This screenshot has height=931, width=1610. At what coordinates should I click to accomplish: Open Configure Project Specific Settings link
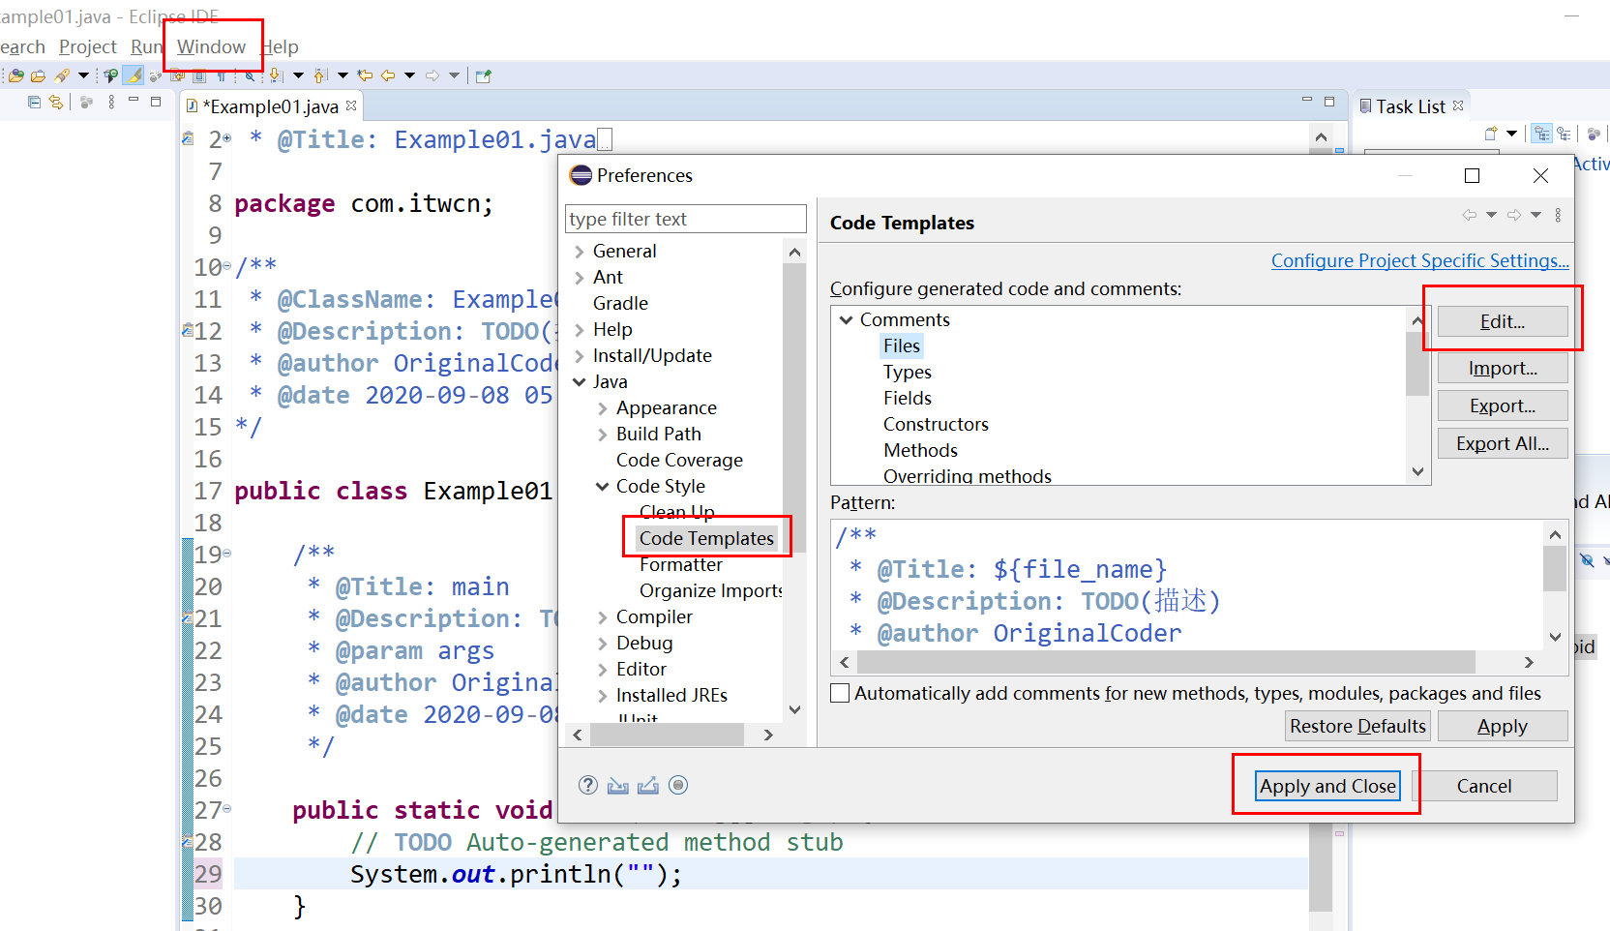click(1419, 260)
